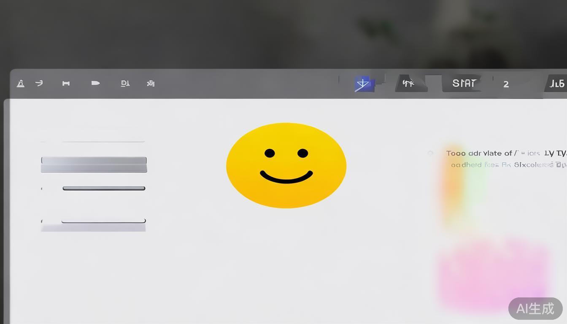
Task: Click the "DI" underlined icon in toolbar
Action: tap(125, 84)
